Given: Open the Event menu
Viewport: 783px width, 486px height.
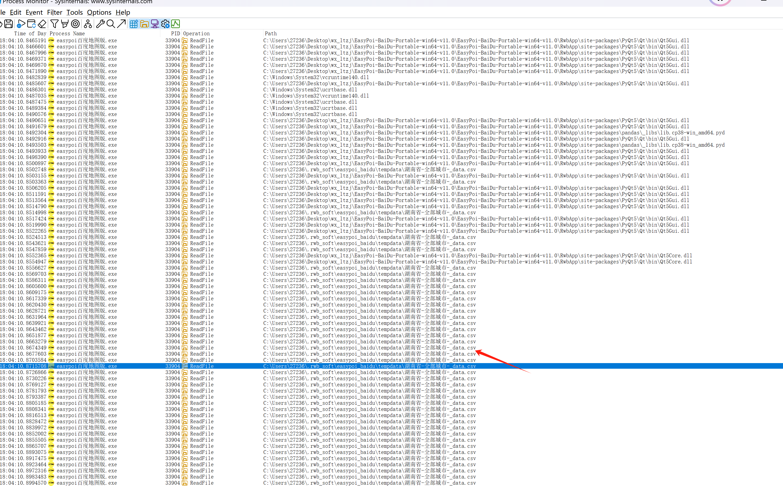Looking at the screenshot, I should [34, 12].
